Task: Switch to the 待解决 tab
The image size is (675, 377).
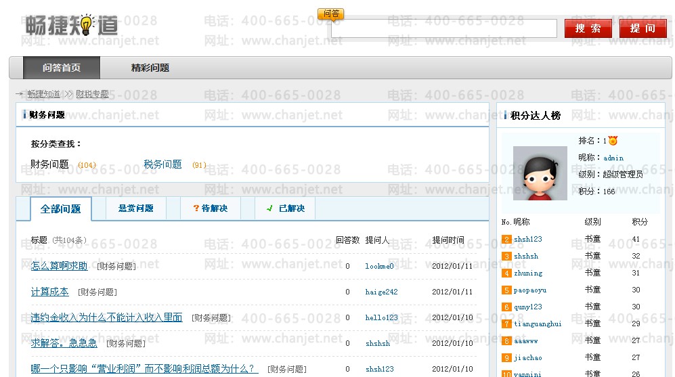Action: [211, 208]
